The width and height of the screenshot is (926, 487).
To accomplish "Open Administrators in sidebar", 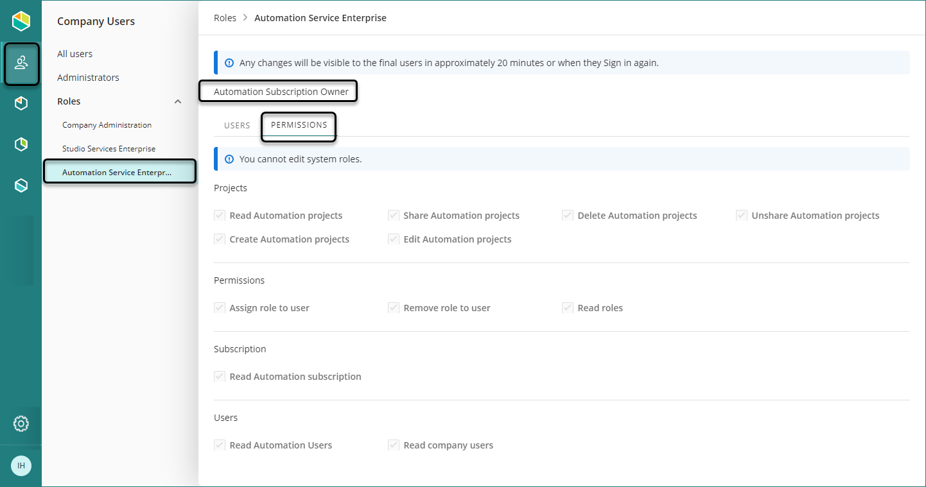I will pos(88,78).
